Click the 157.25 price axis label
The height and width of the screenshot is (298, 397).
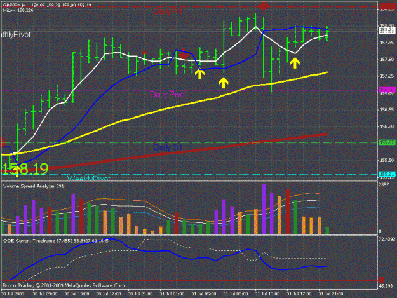(387, 76)
